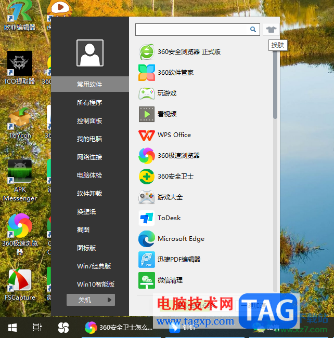
Task: Open 游戏大全 controller icon
Action: (x=147, y=197)
